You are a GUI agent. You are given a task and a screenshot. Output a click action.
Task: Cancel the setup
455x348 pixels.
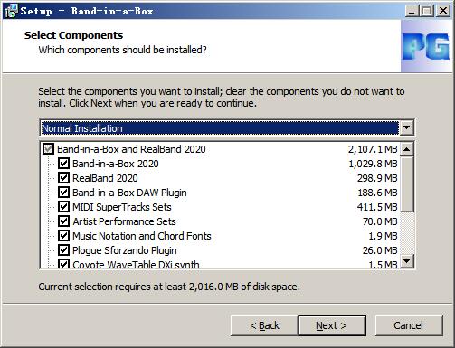pyautogui.click(x=409, y=325)
